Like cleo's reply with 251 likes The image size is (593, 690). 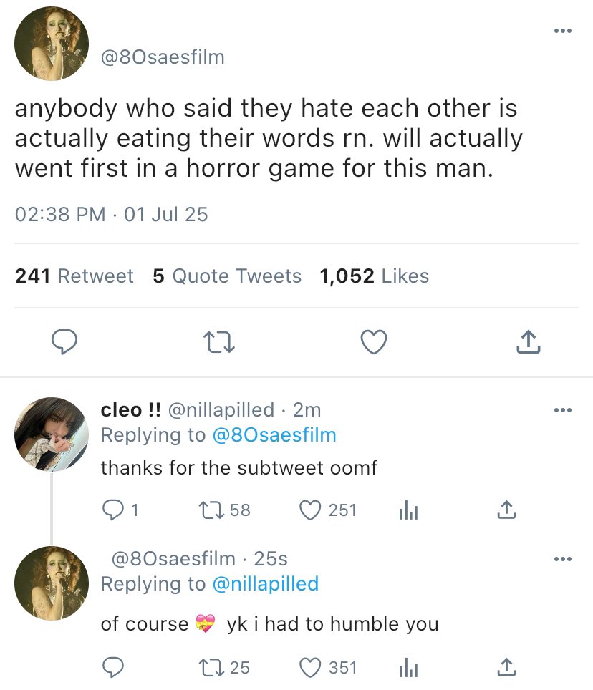[x=309, y=510]
